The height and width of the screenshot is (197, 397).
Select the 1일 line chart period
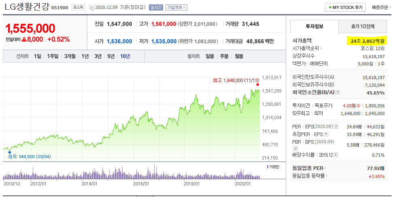(38, 57)
